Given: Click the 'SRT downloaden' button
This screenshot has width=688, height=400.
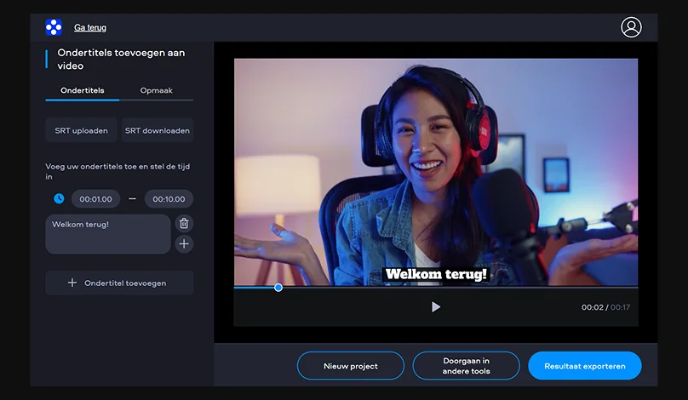Looking at the screenshot, I should [x=157, y=130].
